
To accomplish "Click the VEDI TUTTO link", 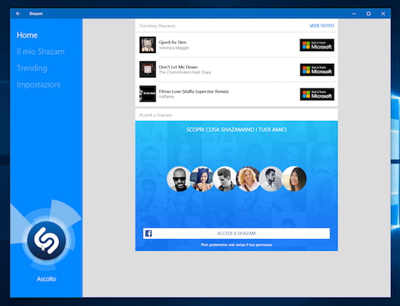I will tap(321, 26).
